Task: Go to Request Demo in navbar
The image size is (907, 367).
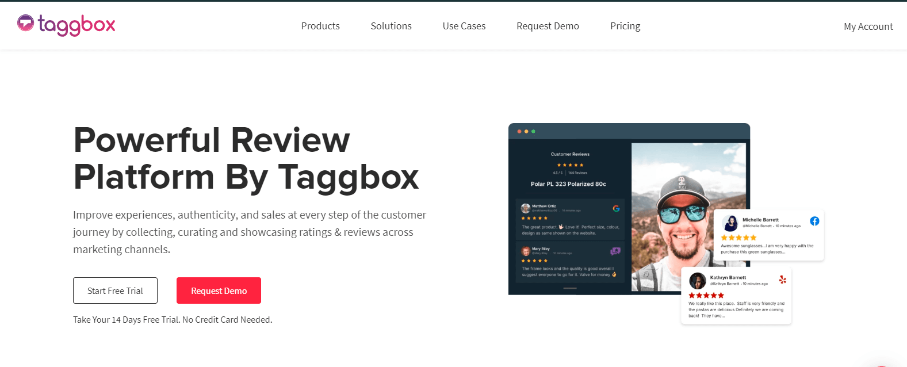Action: pos(548,26)
